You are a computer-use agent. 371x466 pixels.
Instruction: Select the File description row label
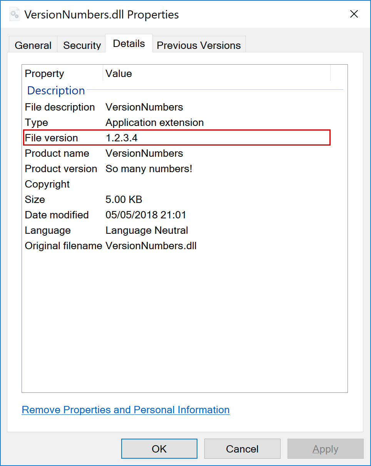pos(60,107)
